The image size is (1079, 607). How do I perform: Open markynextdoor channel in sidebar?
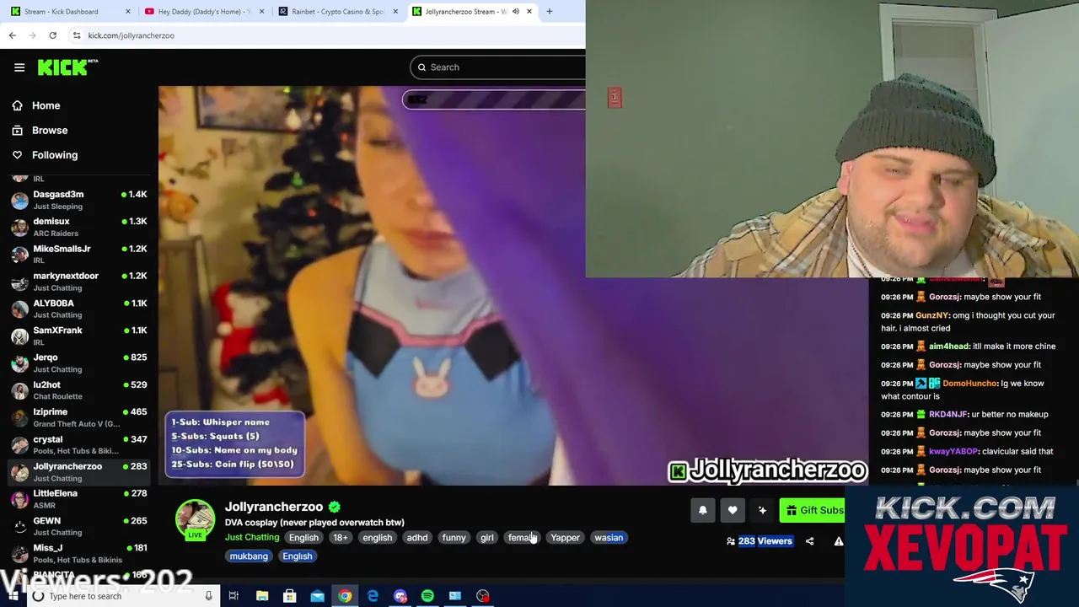point(79,282)
